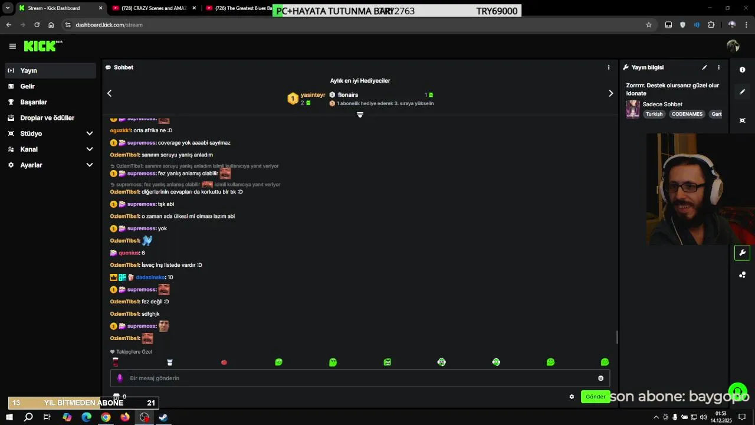Click the Turkish tag

(654, 114)
